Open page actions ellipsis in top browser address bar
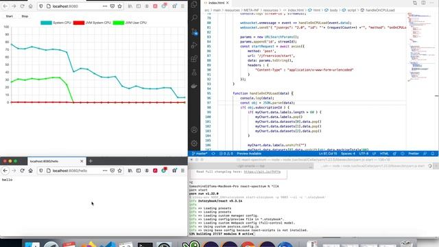This screenshot has width=439, height=247. tap(105, 6)
